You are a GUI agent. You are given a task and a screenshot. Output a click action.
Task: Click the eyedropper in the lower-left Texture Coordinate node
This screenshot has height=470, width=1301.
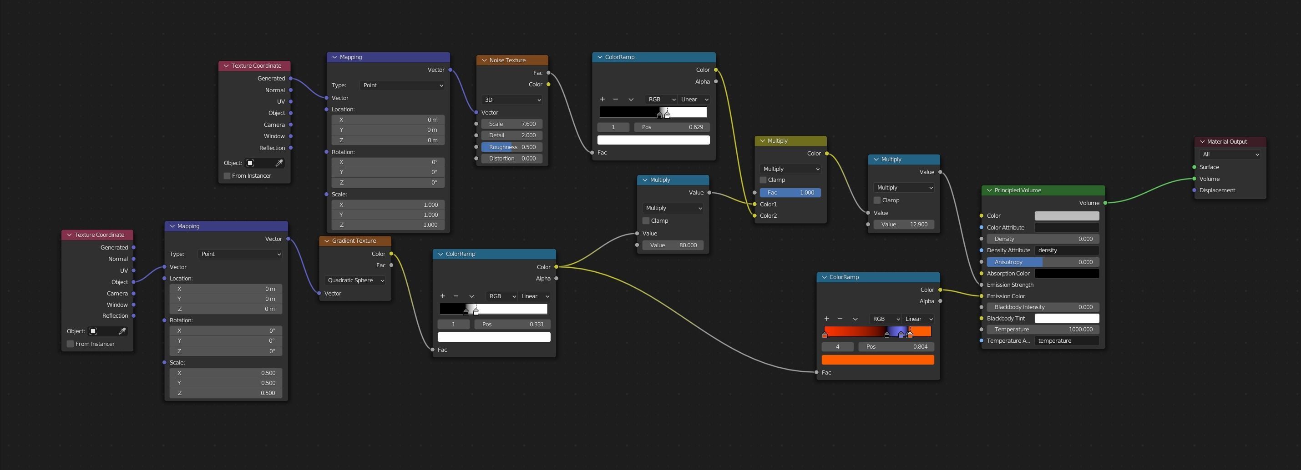[121, 331]
